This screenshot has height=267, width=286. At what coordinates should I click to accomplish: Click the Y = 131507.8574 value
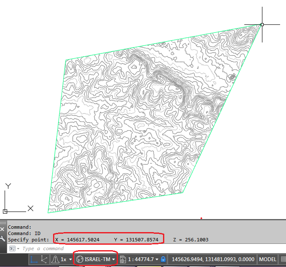tap(136, 240)
